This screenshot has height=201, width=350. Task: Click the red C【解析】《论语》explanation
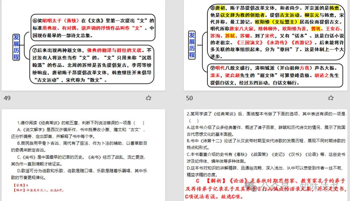point(266,189)
